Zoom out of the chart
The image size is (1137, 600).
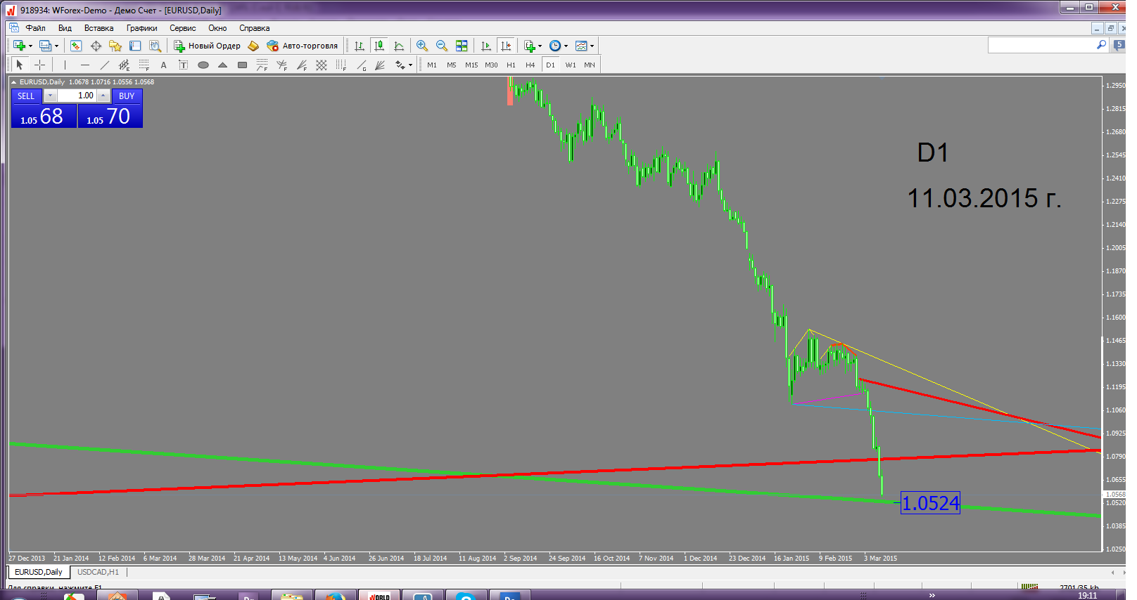click(x=442, y=46)
